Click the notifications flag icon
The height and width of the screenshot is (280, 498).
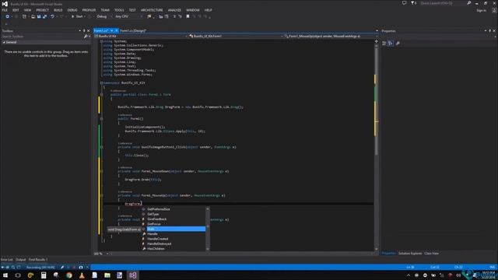(412, 3)
